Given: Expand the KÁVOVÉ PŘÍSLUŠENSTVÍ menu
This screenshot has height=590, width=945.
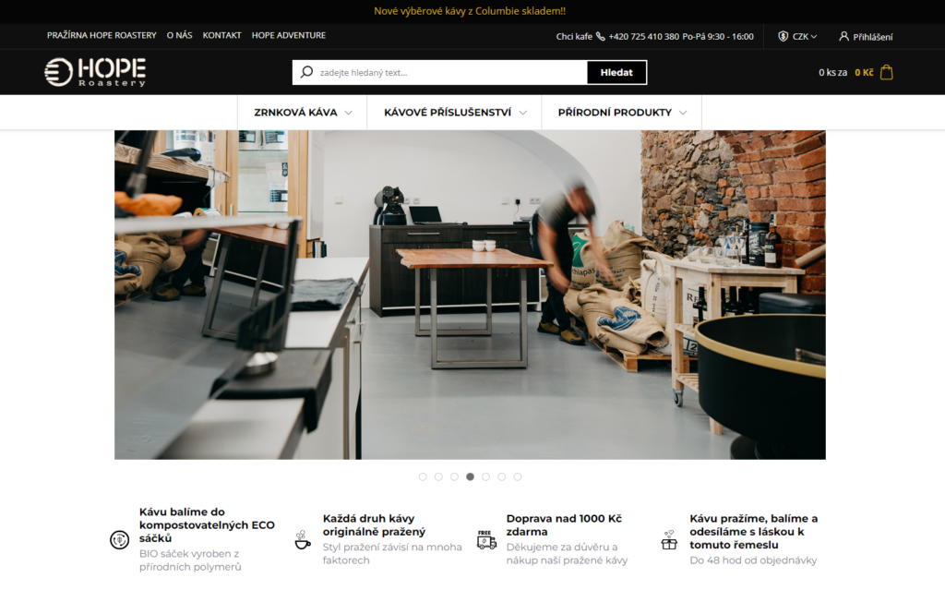Looking at the screenshot, I should click(454, 113).
